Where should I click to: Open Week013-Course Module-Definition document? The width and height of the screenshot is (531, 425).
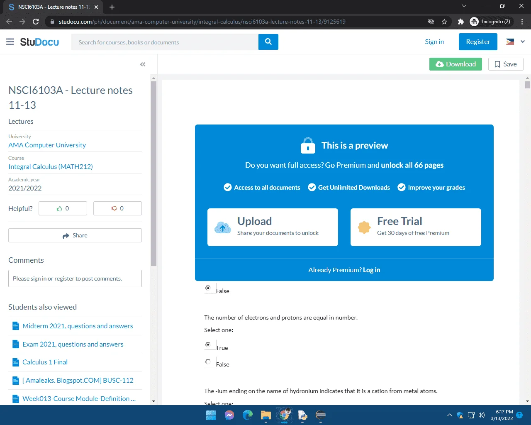click(x=79, y=398)
